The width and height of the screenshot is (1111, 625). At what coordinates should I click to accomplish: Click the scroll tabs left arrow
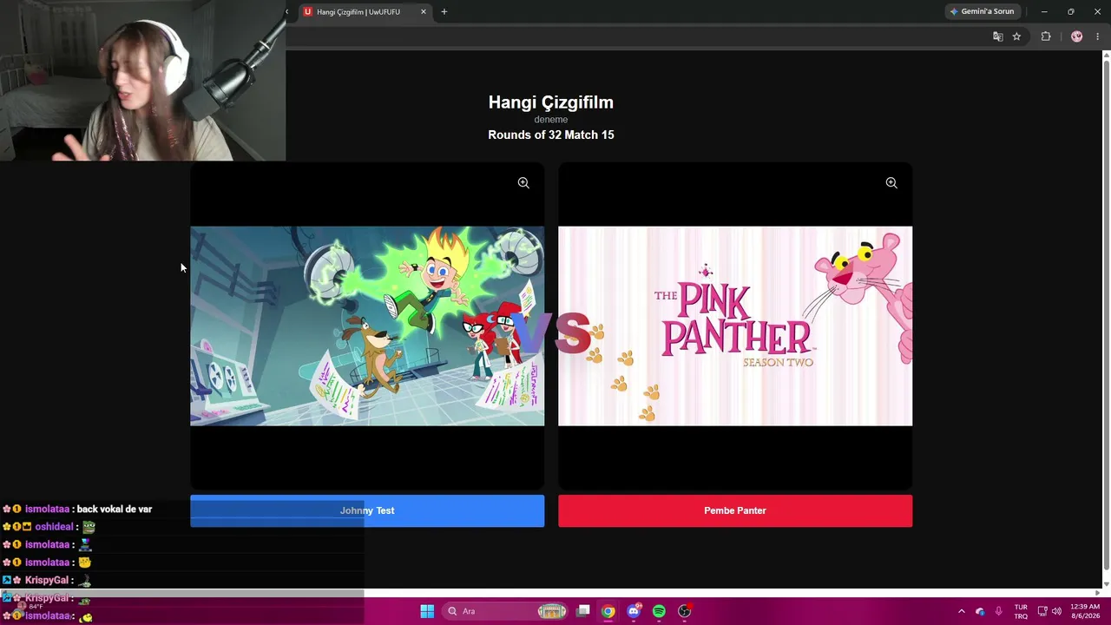coord(286,12)
